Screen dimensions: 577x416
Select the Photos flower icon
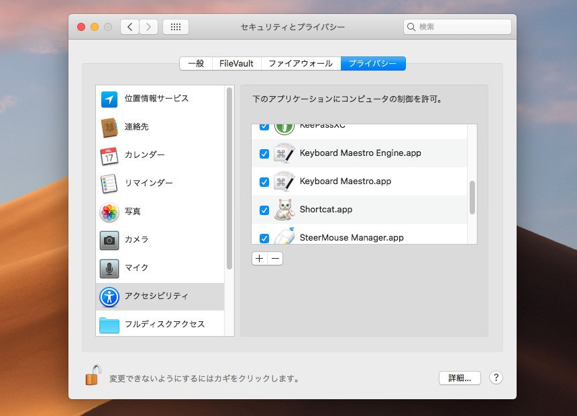coord(109,212)
